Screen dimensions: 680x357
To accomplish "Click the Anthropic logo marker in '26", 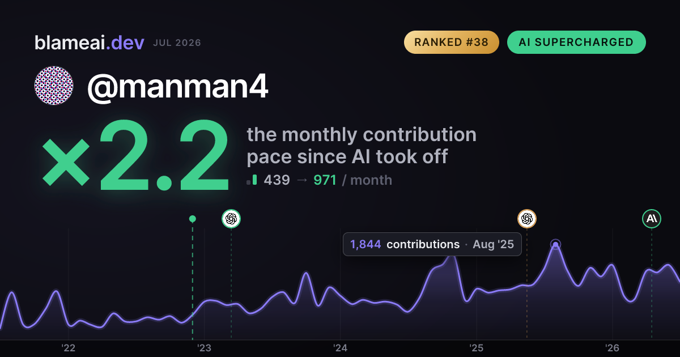I will [652, 219].
